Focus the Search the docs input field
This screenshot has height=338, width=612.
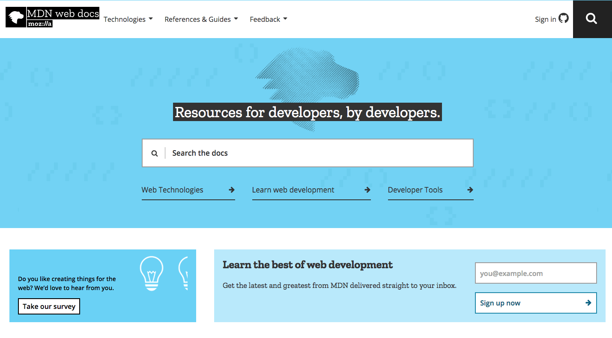[307, 153]
